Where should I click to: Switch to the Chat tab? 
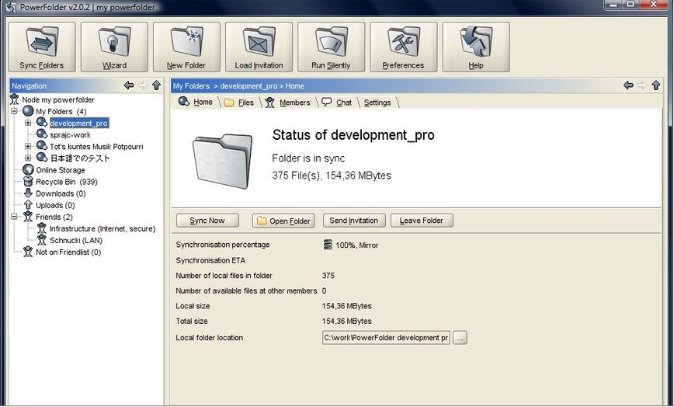[338, 103]
